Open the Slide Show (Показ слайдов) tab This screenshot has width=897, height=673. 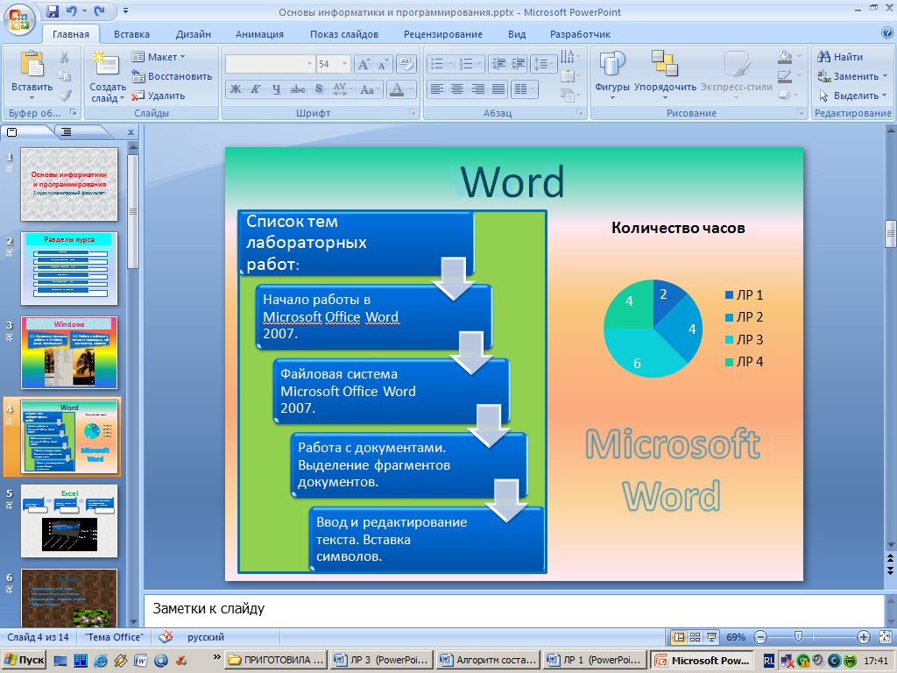344,34
